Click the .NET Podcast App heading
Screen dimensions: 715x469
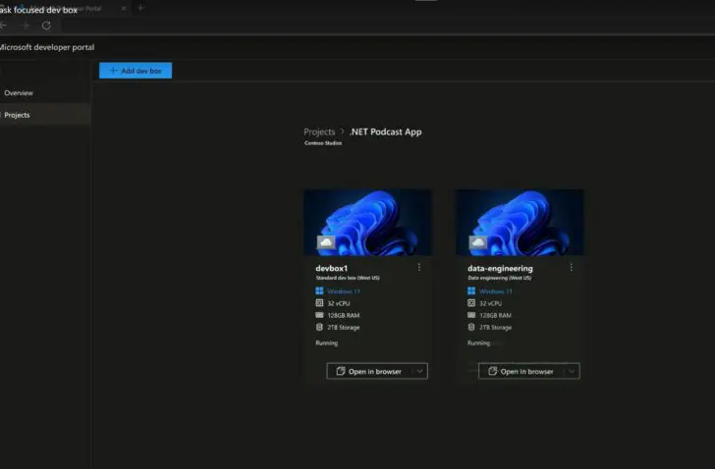tap(385, 132)
